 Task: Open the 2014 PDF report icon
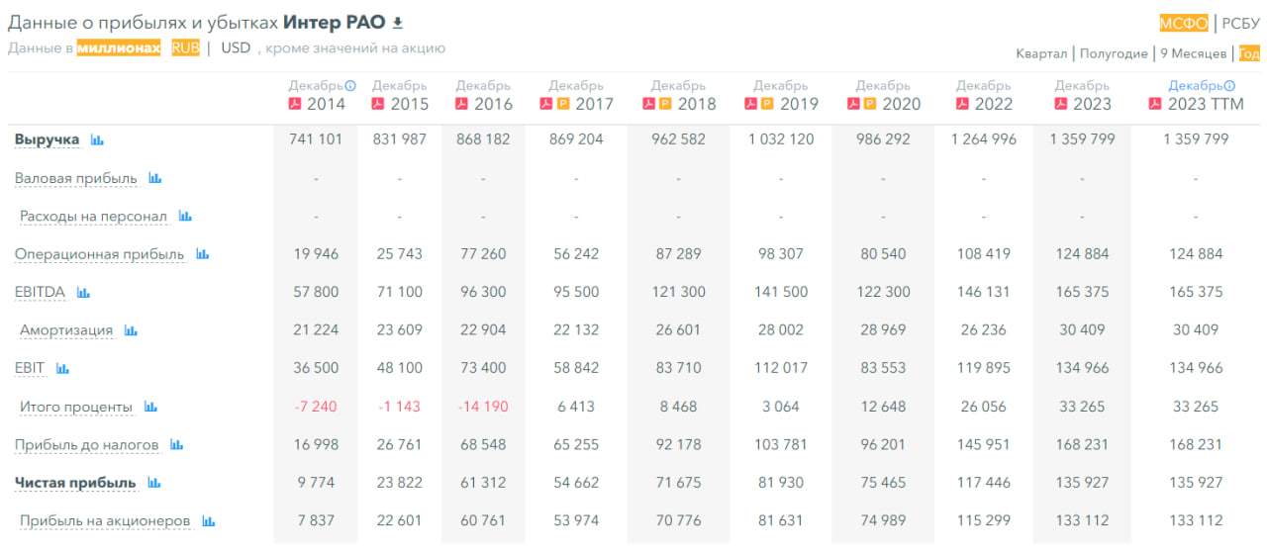[294, 104]
